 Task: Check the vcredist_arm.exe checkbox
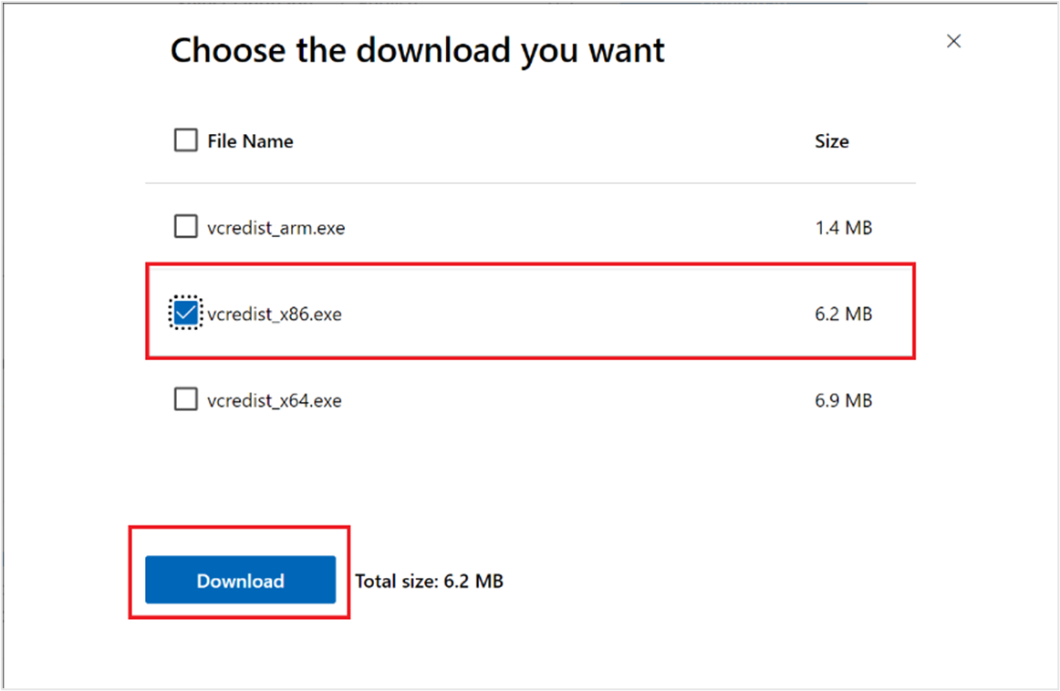(x=186, y=226)
